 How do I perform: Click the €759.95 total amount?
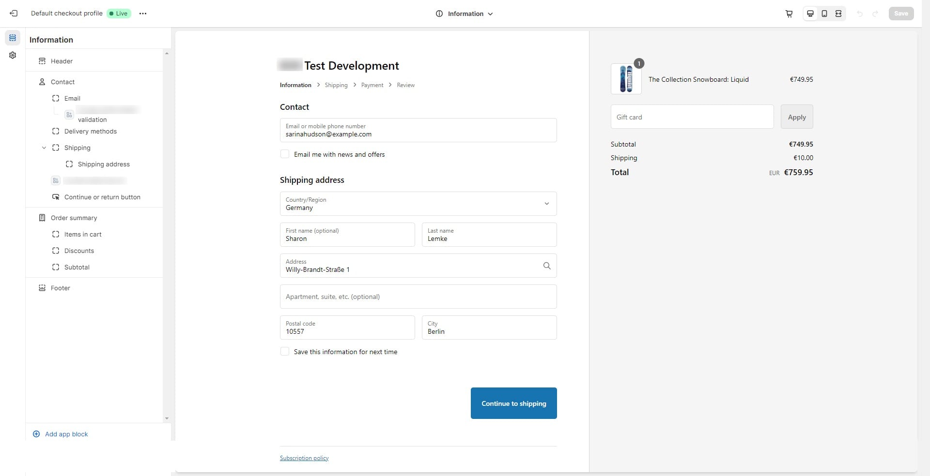(x=798, y=172)
